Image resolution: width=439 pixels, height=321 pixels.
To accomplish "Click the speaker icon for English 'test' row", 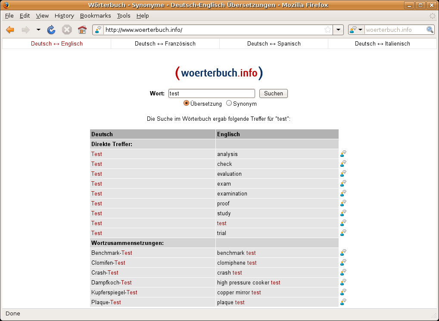I will click(343, 223).
